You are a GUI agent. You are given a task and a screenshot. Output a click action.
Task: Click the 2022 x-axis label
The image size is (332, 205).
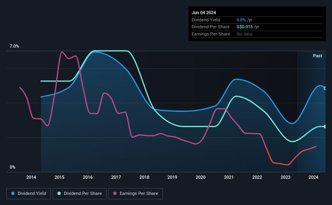point(257,177)
